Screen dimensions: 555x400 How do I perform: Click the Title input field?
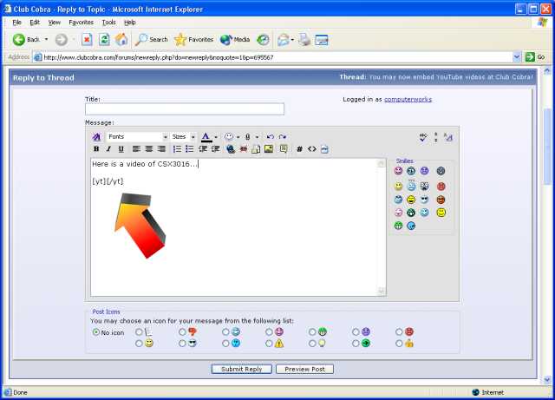184,109
